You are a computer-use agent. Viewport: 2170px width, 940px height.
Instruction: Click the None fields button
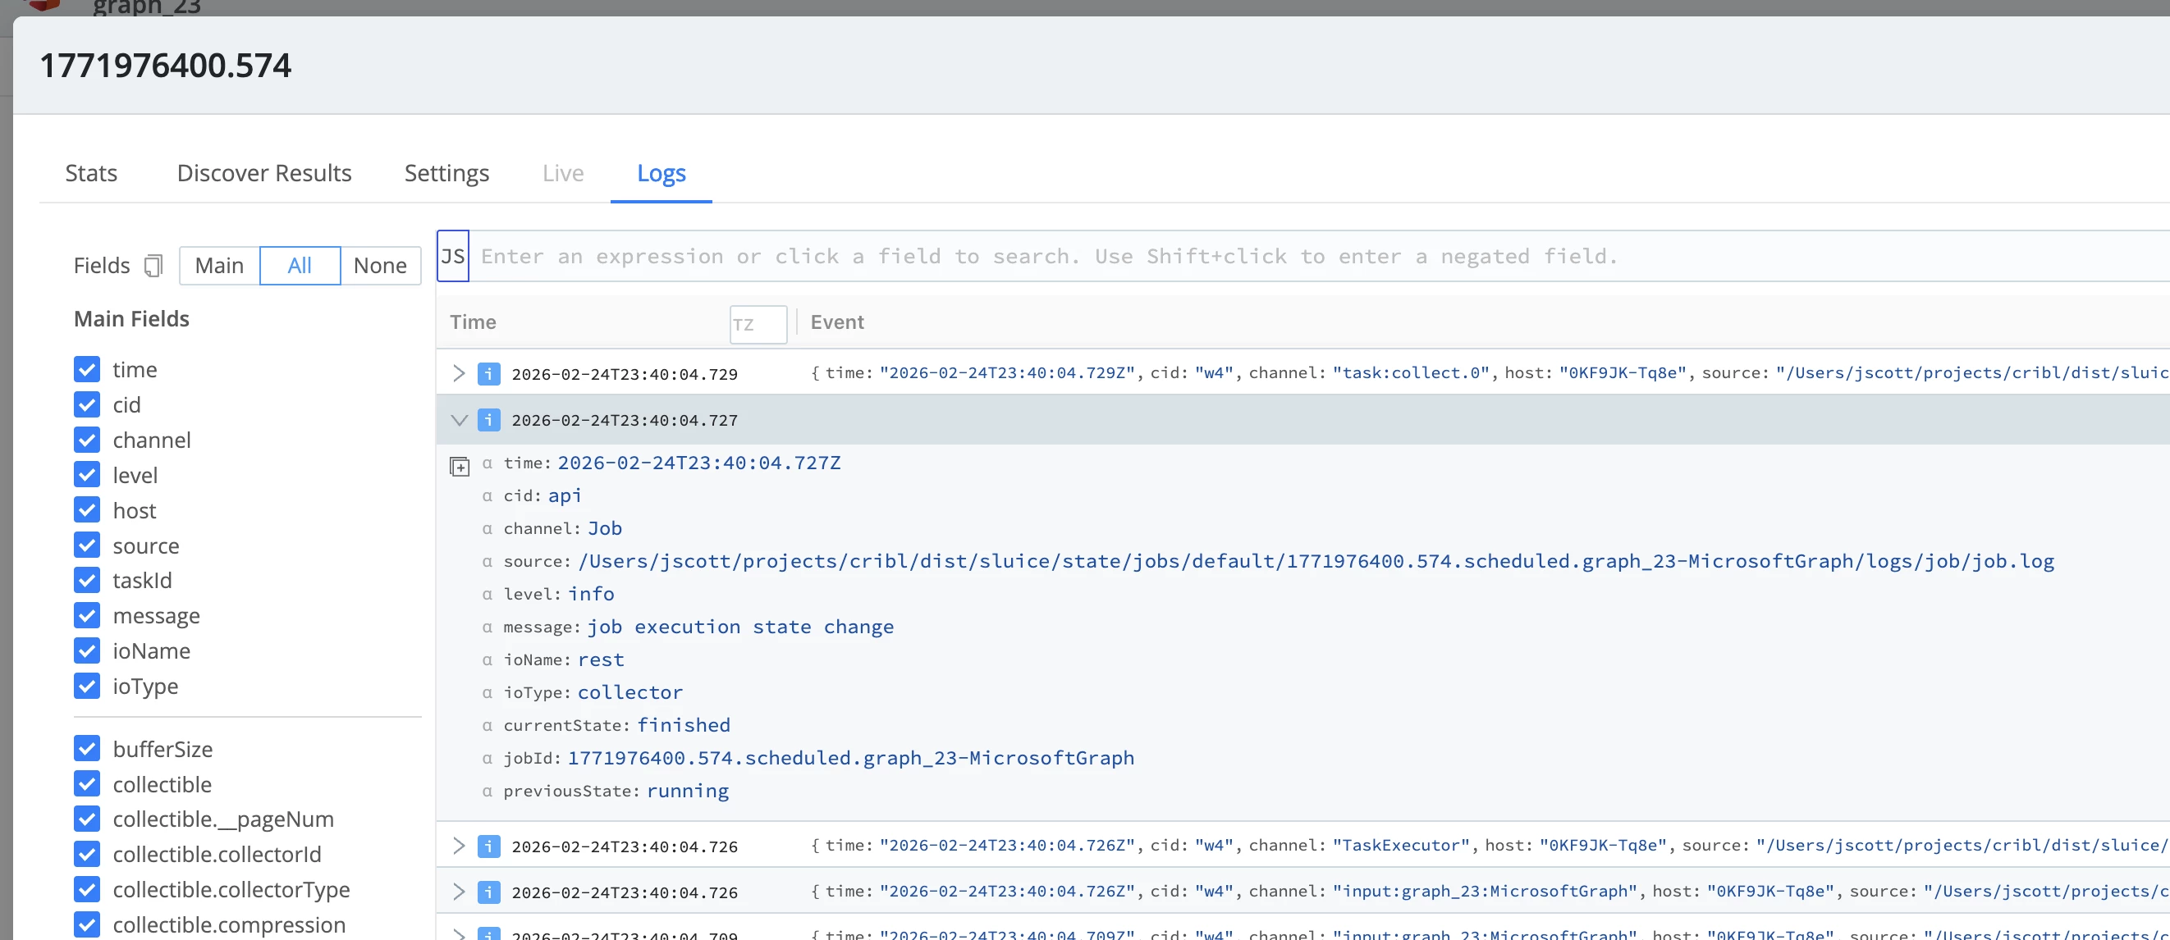coord(380,266)
